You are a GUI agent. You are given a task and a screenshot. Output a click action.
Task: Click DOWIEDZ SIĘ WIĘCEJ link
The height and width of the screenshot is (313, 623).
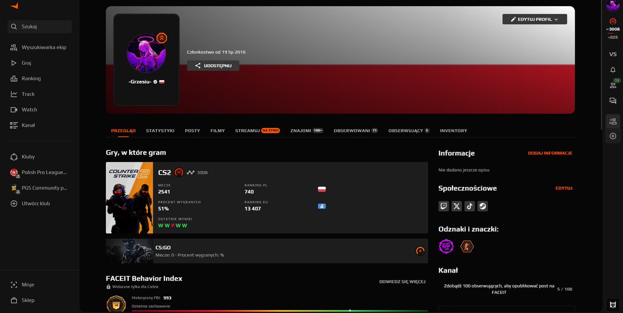click(x=402, y=281)
